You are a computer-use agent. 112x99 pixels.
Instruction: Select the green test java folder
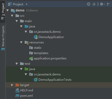(30, 69)
